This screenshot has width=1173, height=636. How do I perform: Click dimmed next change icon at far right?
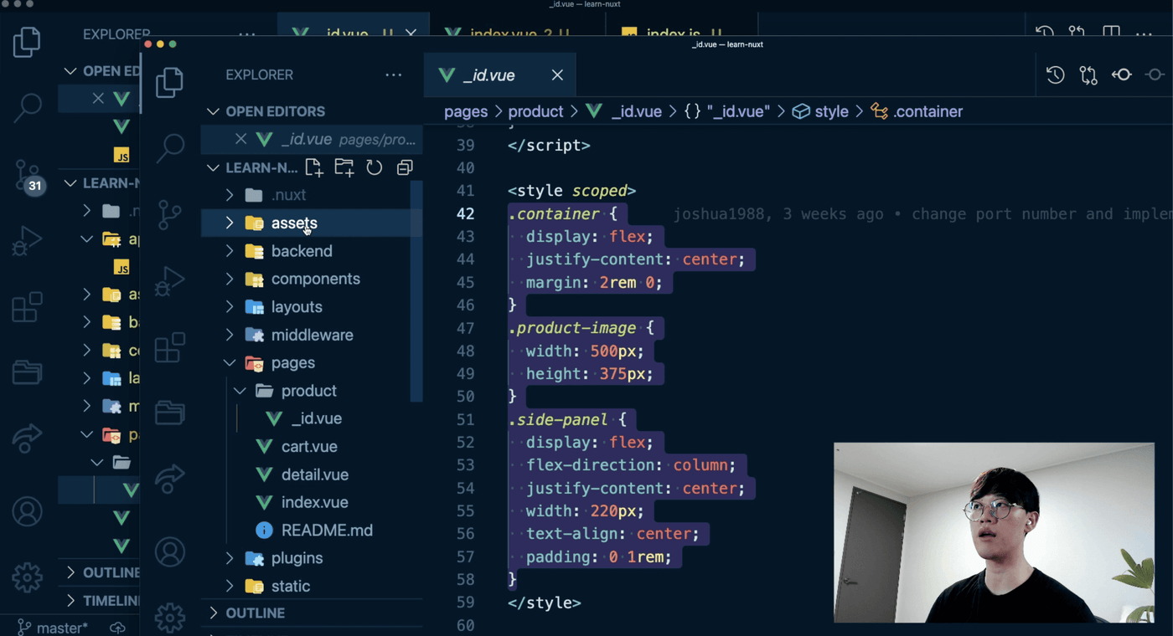tap(1155, 75)
